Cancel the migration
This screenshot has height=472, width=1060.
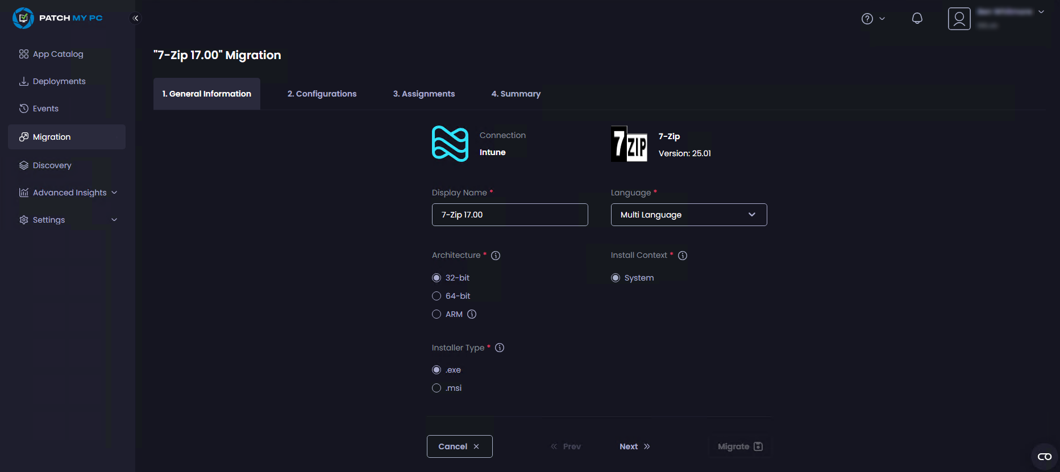tap(459, 446)
